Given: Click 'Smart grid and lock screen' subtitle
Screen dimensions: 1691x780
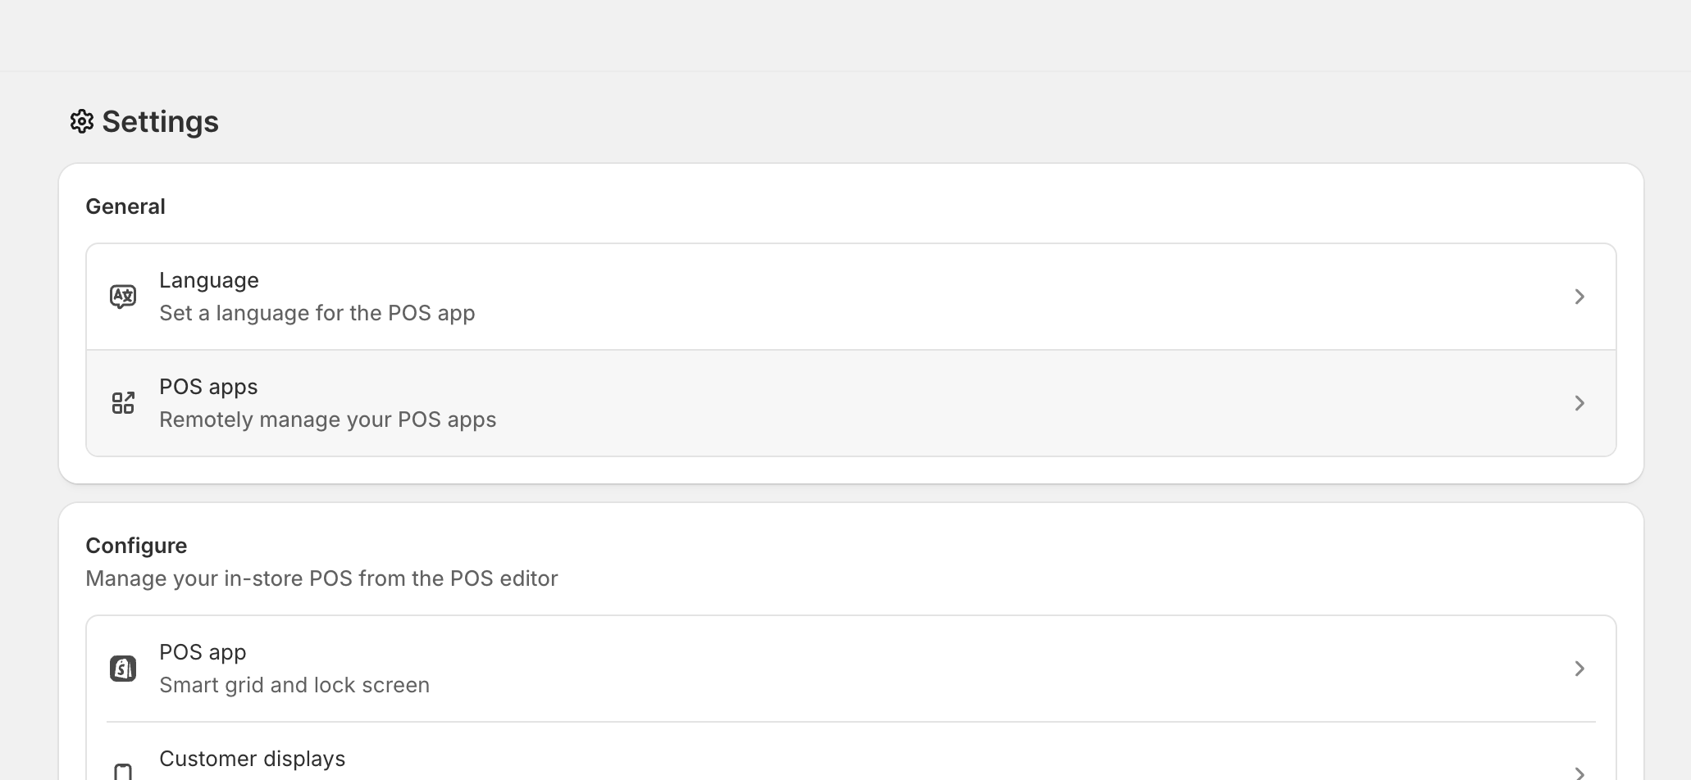Looking at the screenshot, I should point(294,684).
